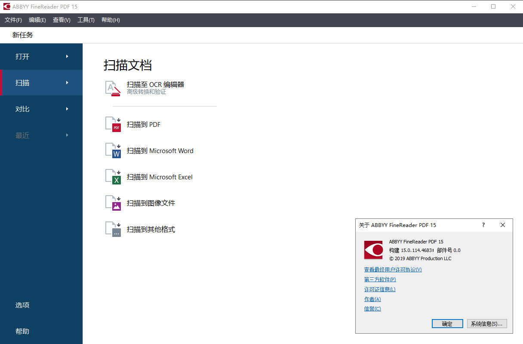This screenshot has width=523, height=344.
Task: Click 扫描至 OCR 编辑器 task
Action: click(x=155, y=84)
